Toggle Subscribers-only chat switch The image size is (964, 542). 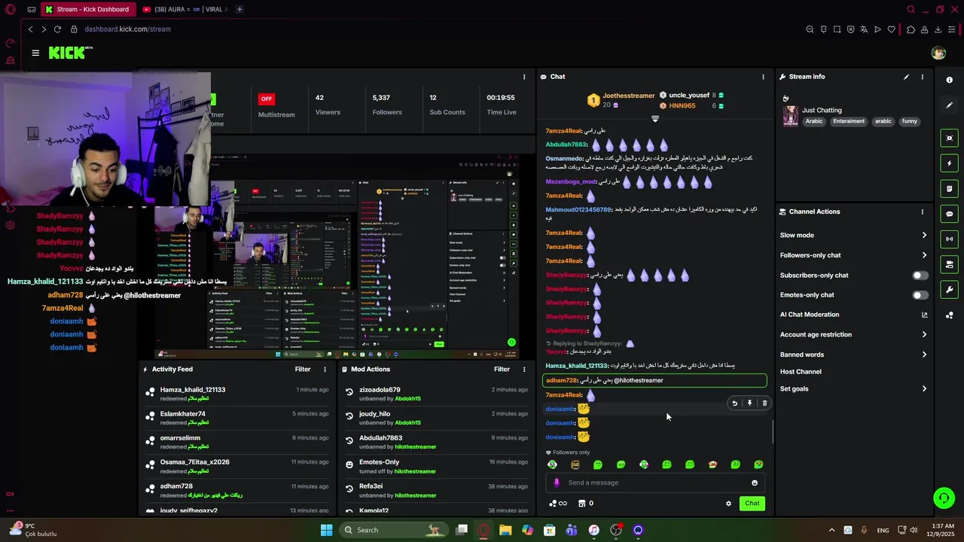coord(920,275)
